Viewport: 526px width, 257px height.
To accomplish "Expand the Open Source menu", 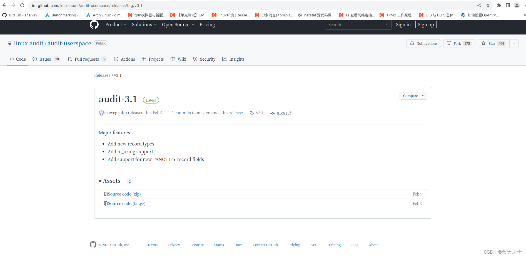I will (178, 24).
